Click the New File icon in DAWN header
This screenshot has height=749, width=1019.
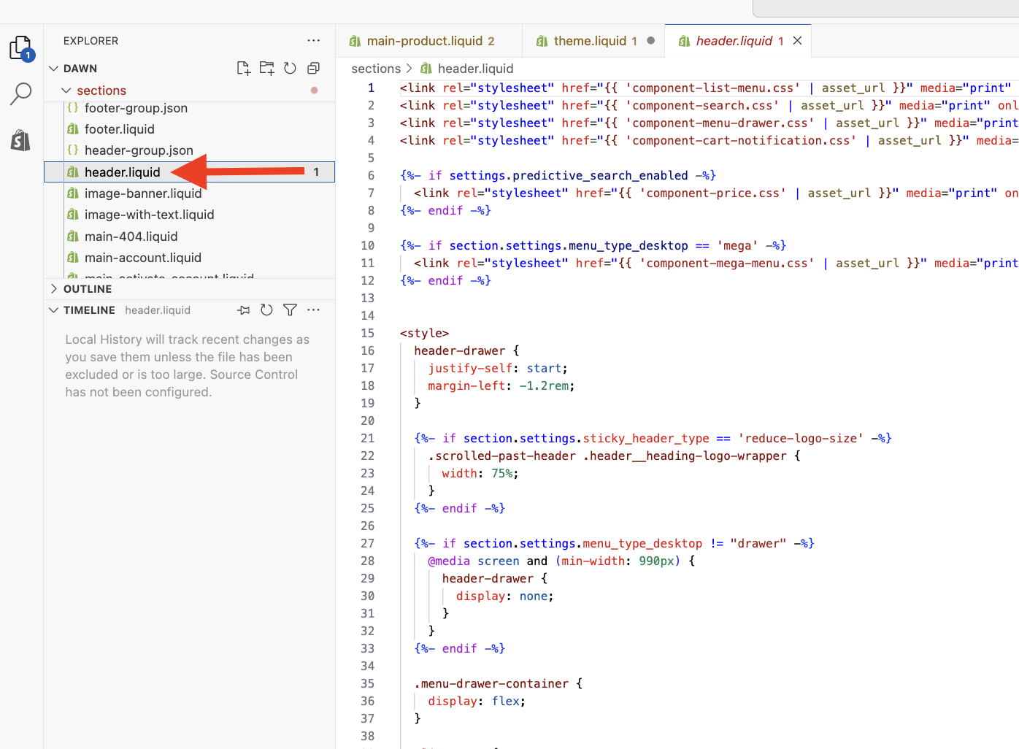pos(243,68)
